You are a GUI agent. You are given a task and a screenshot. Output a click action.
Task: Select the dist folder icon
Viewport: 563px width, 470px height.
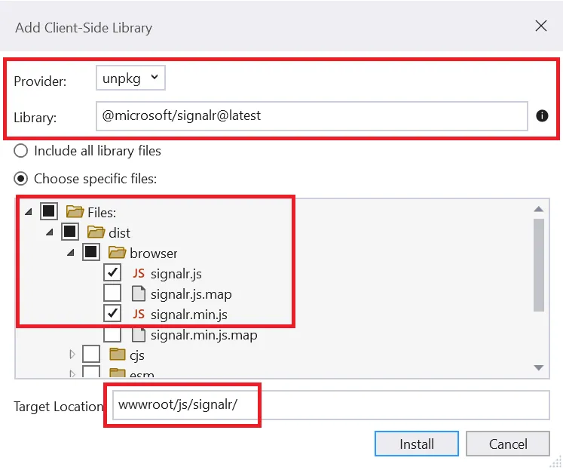coord(96,232)
